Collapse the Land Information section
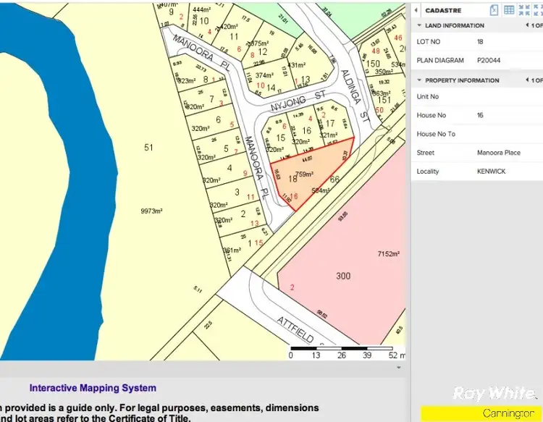Image resolution: width=543 pixels, height=422 pixels. [x=420, y=25]
